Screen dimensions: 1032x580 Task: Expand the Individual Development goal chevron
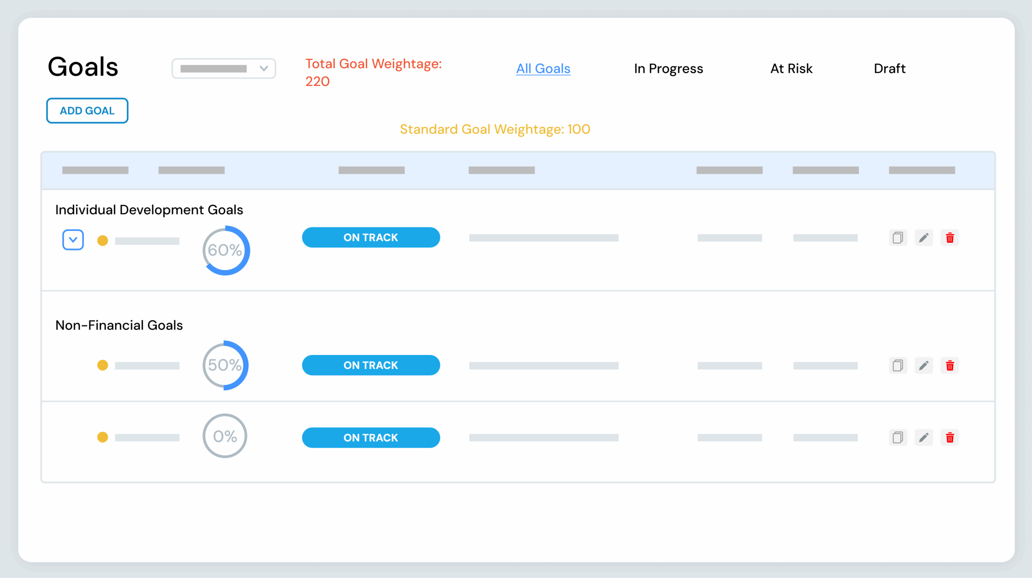click(73, 240)
